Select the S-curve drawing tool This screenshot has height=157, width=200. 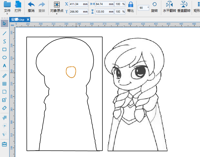click(5, 41)
